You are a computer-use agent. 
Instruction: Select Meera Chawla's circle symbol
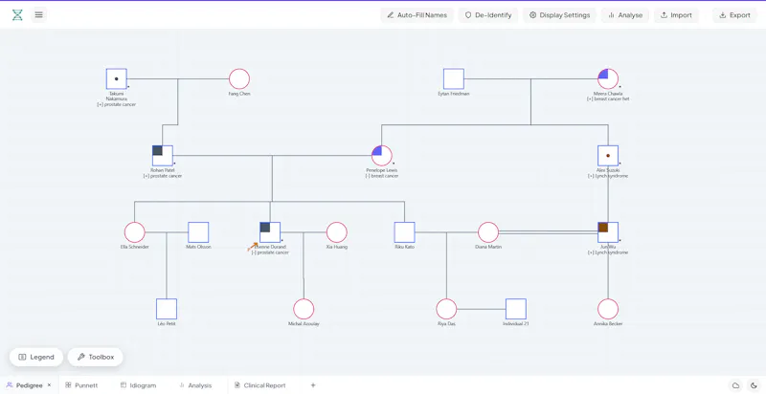click(x=608, y=79)
